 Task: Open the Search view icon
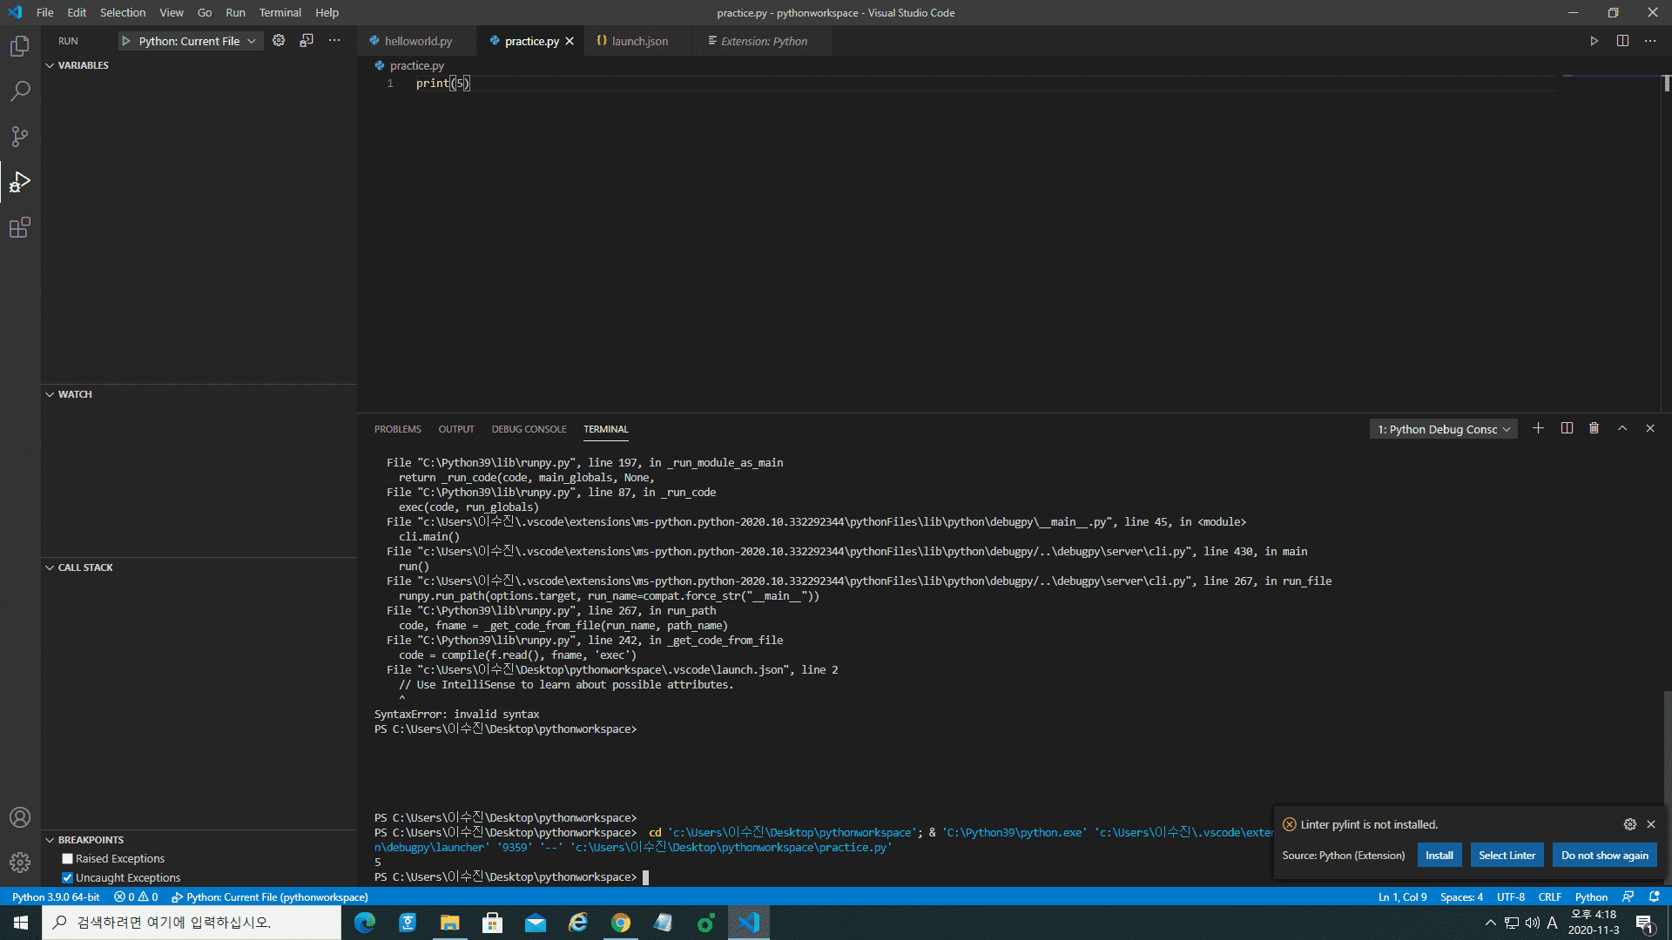19,91
